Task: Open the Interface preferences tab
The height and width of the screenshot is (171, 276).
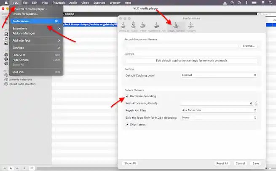Action: point(124,27)
